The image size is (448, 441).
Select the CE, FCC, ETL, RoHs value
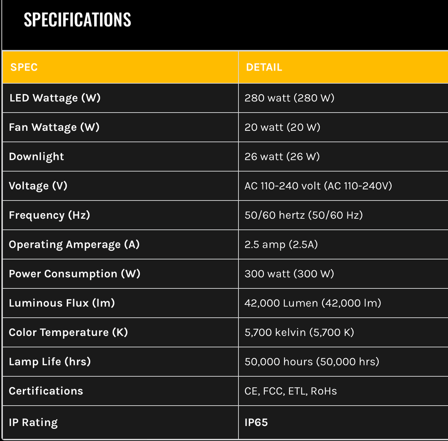pyautogui.click(x=290, y=391)
